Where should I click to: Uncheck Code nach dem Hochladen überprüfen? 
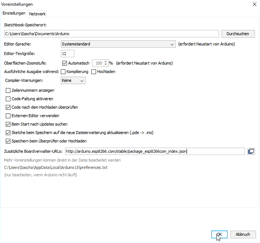coord(8,107)
